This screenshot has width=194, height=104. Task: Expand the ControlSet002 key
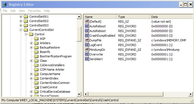click(x=21, y=21)
